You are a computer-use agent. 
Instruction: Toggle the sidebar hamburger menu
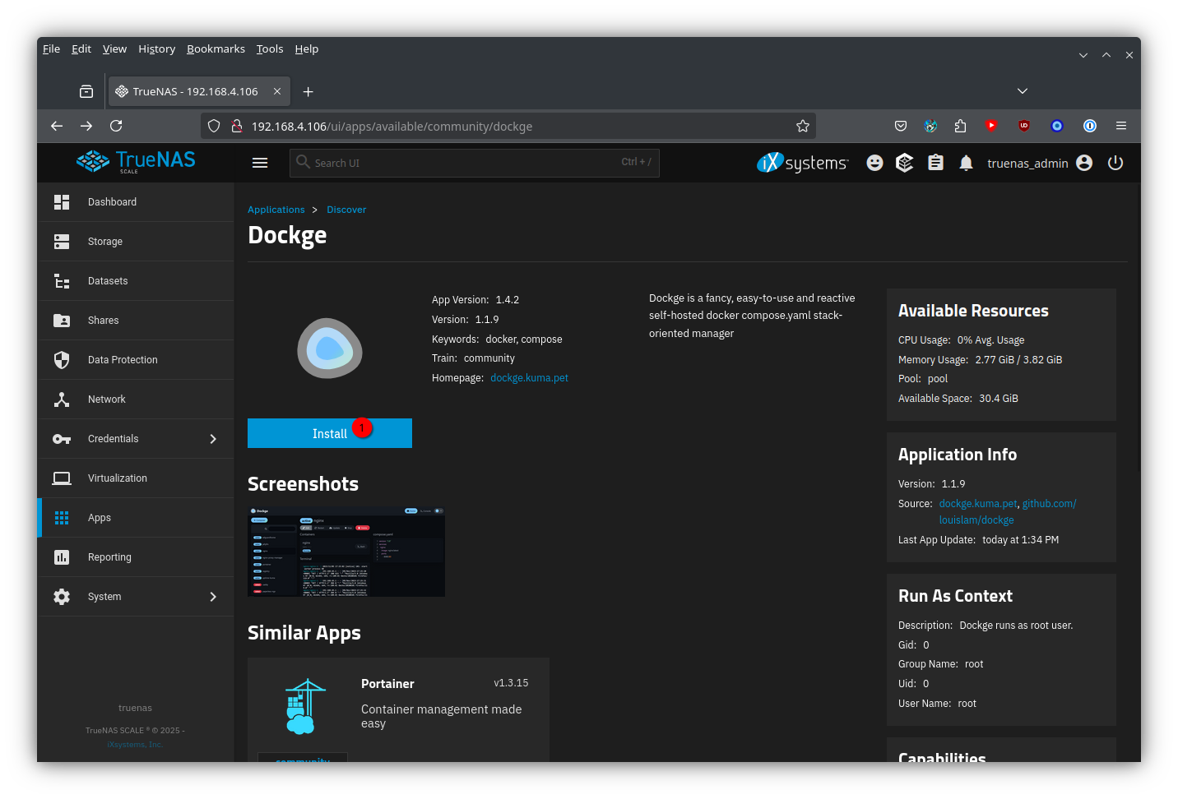[260, 163]
